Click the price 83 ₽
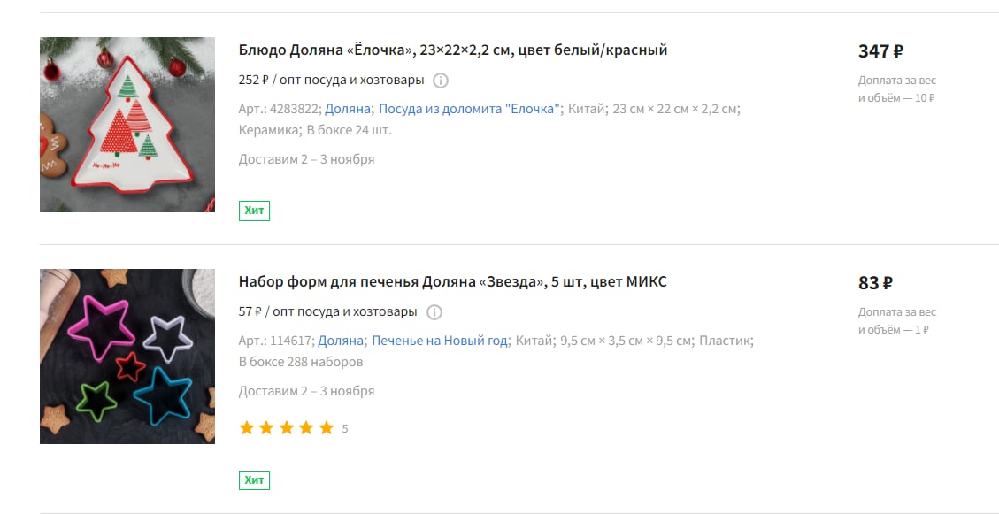This screenshot has height=514, width=999. point(875,283)
